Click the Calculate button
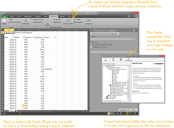 click(x=123, y=110)
